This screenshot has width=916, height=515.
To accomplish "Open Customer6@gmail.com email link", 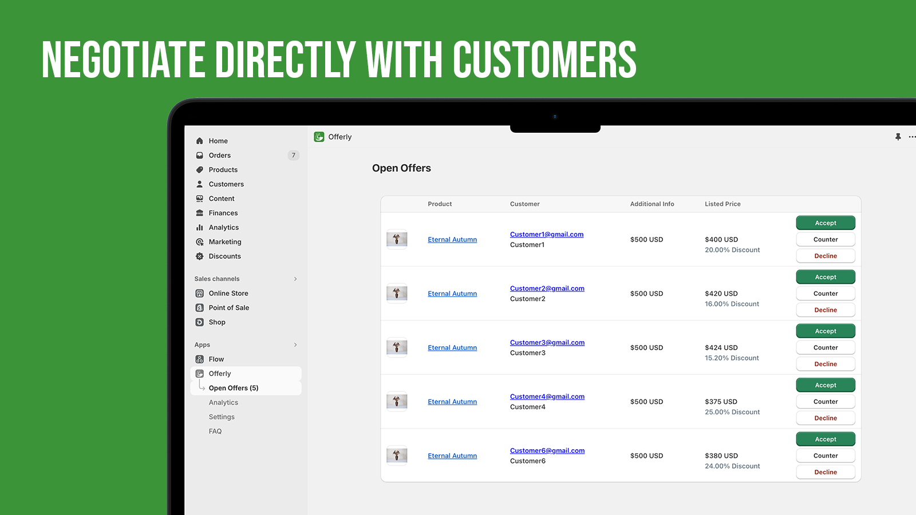I will click(547, 451).
